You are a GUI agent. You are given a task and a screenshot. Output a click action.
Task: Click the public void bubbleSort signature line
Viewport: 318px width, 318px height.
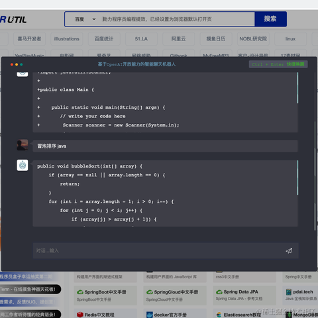pyautogui.click(x=90, y=166)
